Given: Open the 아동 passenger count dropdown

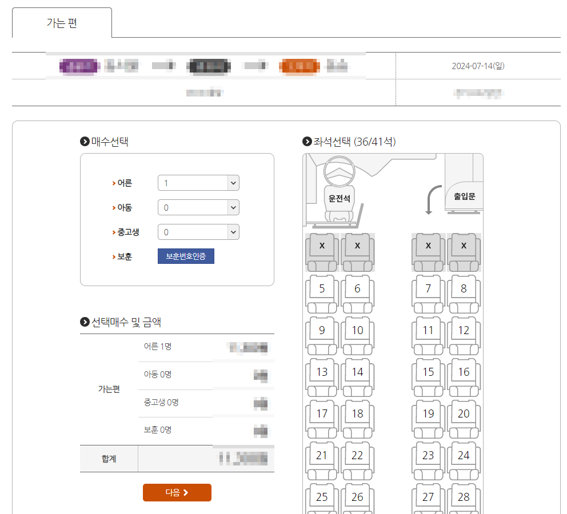Looking at the screenshot, I should coord(198,207).
